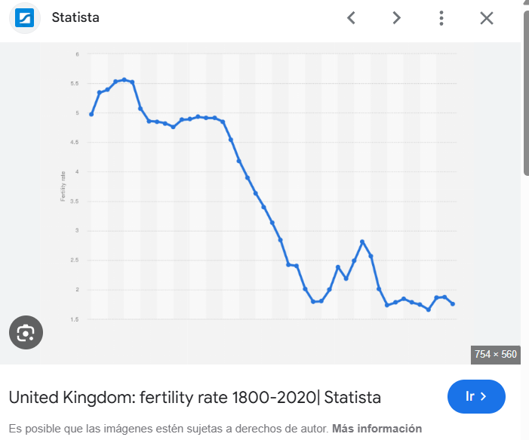
Task: Close the image preview panel
Action: pyautogui.click(x=487, y=18)
